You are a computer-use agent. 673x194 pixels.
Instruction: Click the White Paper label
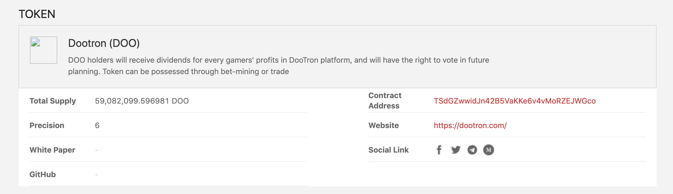[52, 150]
